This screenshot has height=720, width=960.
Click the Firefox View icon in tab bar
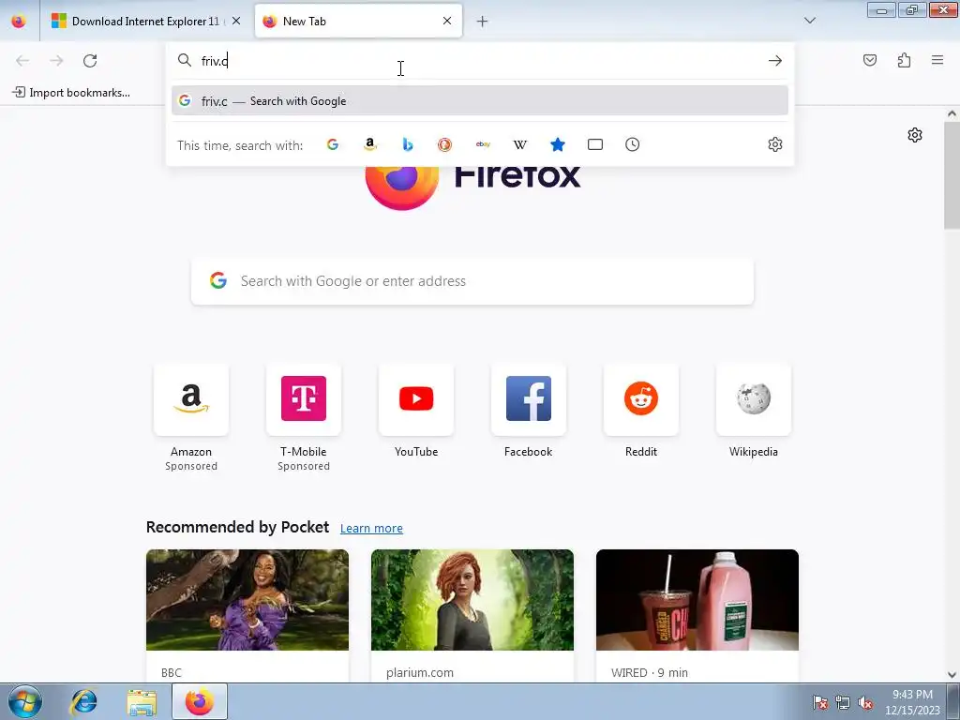click(x=19, y=21)
